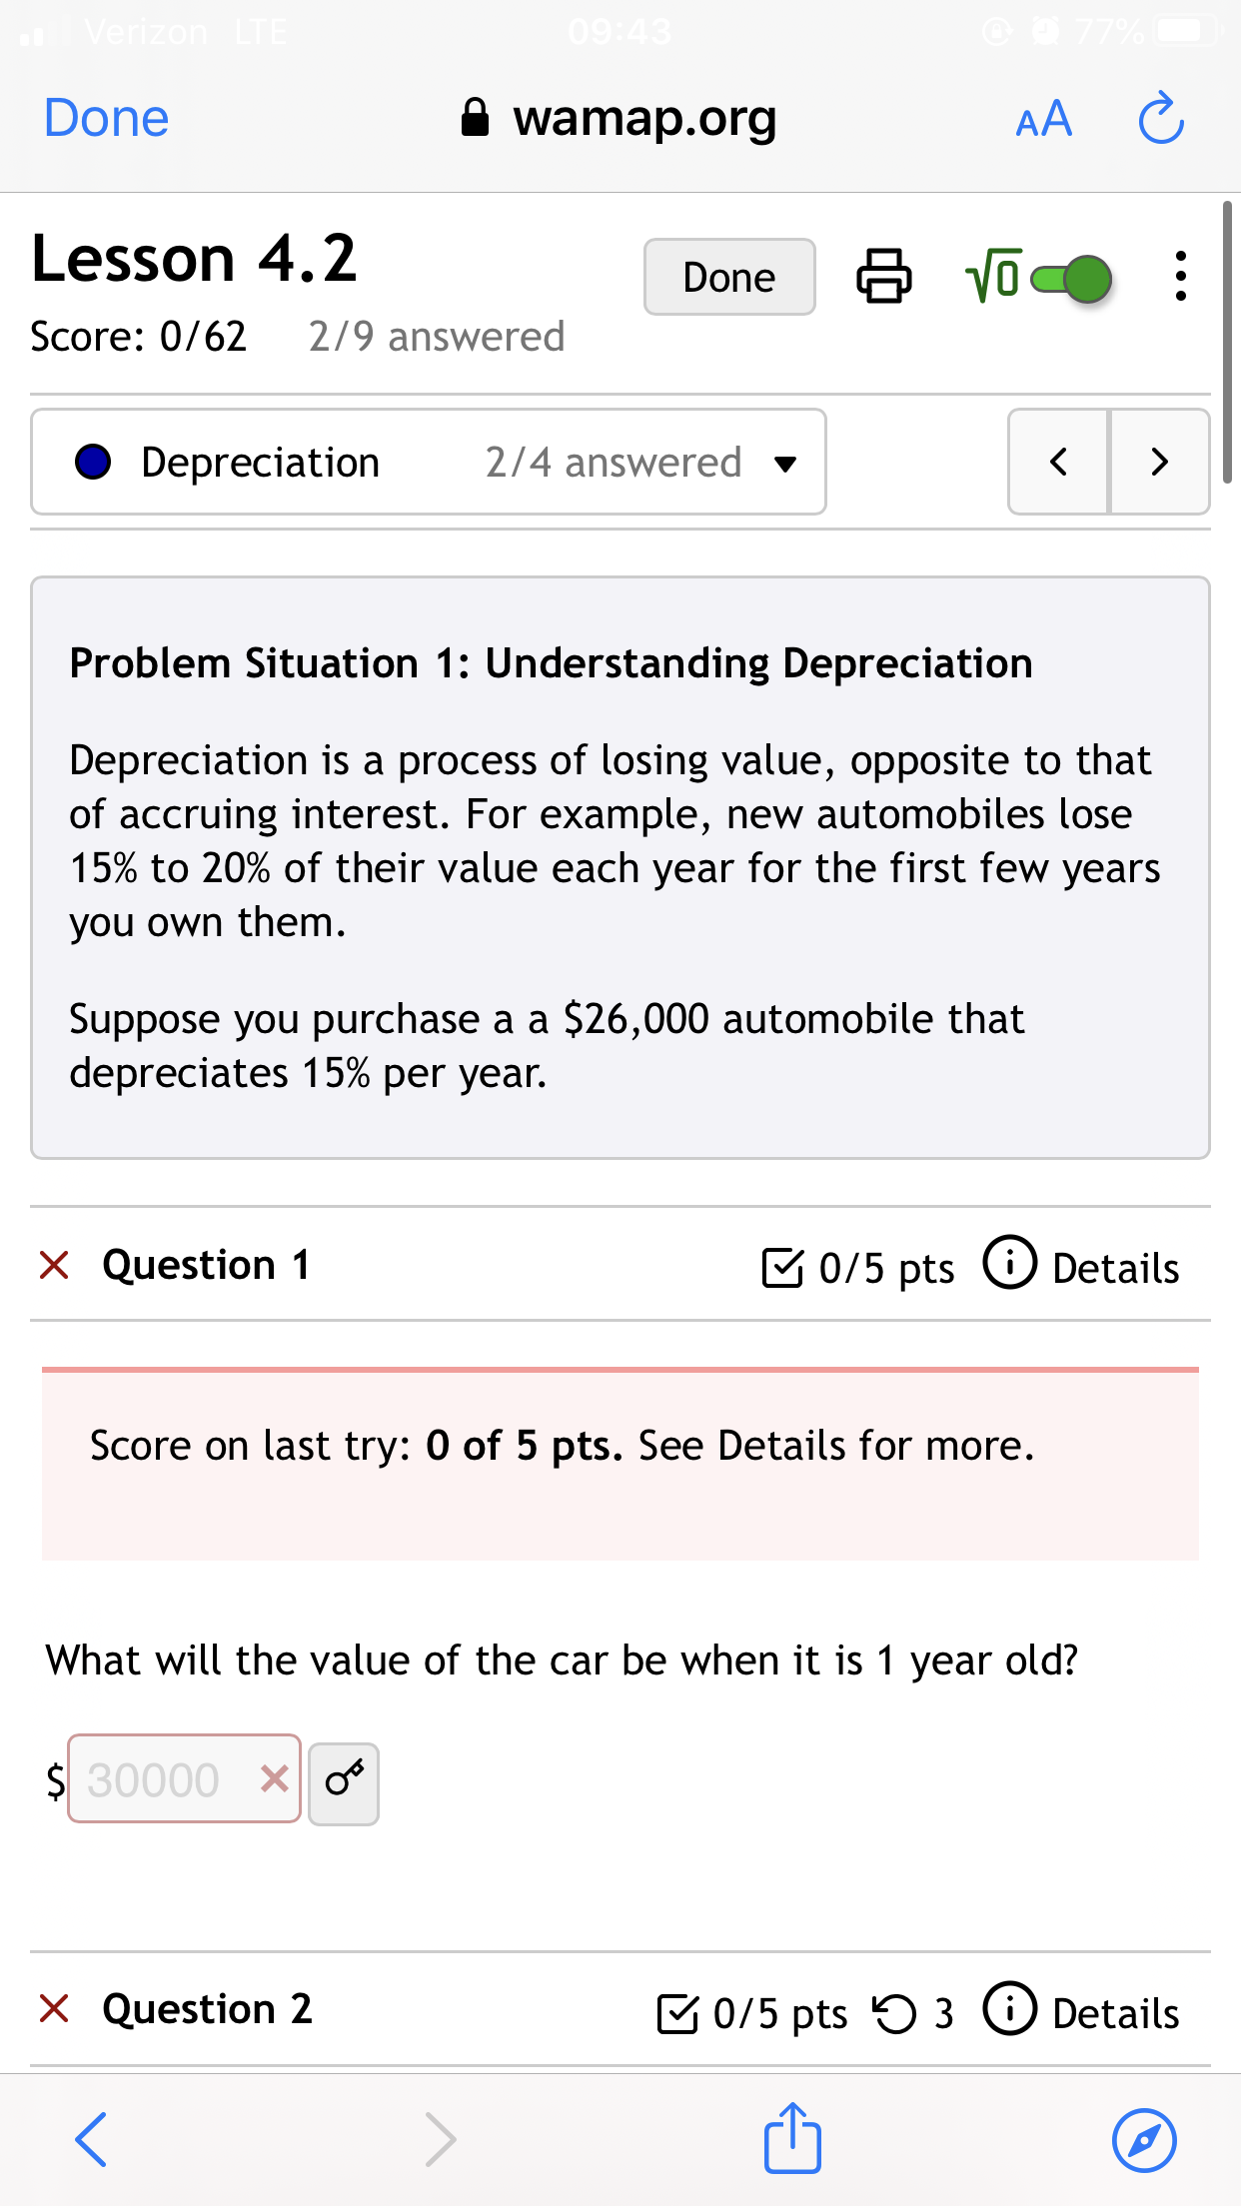Open Question 2 Details info icon
This screenshot has width=1241, height=2206.
(1010, 2008)
